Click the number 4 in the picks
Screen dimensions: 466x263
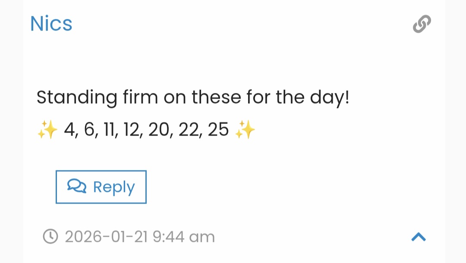click(68, 129)
